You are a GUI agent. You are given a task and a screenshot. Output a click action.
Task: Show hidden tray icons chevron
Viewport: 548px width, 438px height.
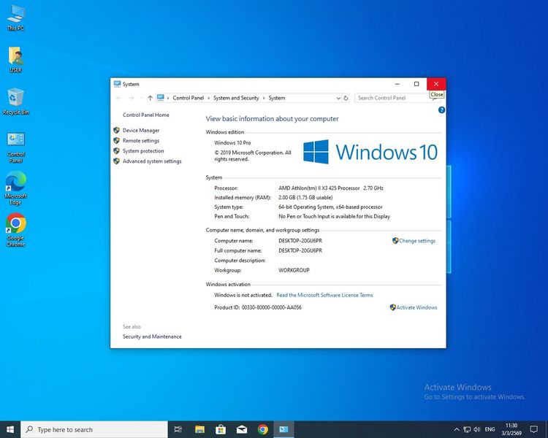point(456,429)
